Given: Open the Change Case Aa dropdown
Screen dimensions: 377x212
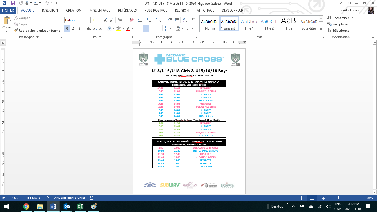Looking at the screenshot, I should click(121, 20).
